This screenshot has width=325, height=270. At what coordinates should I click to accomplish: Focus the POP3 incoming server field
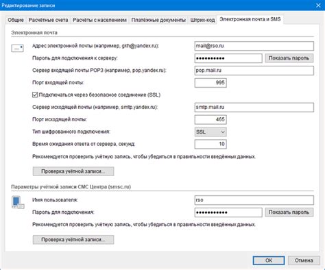tap(254, 71)
